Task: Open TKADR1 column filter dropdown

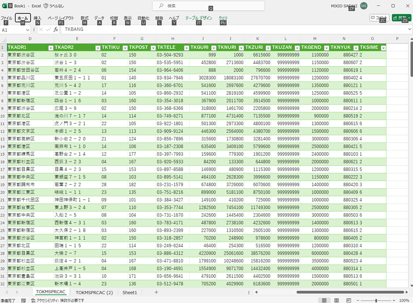Action: [51, 48]
